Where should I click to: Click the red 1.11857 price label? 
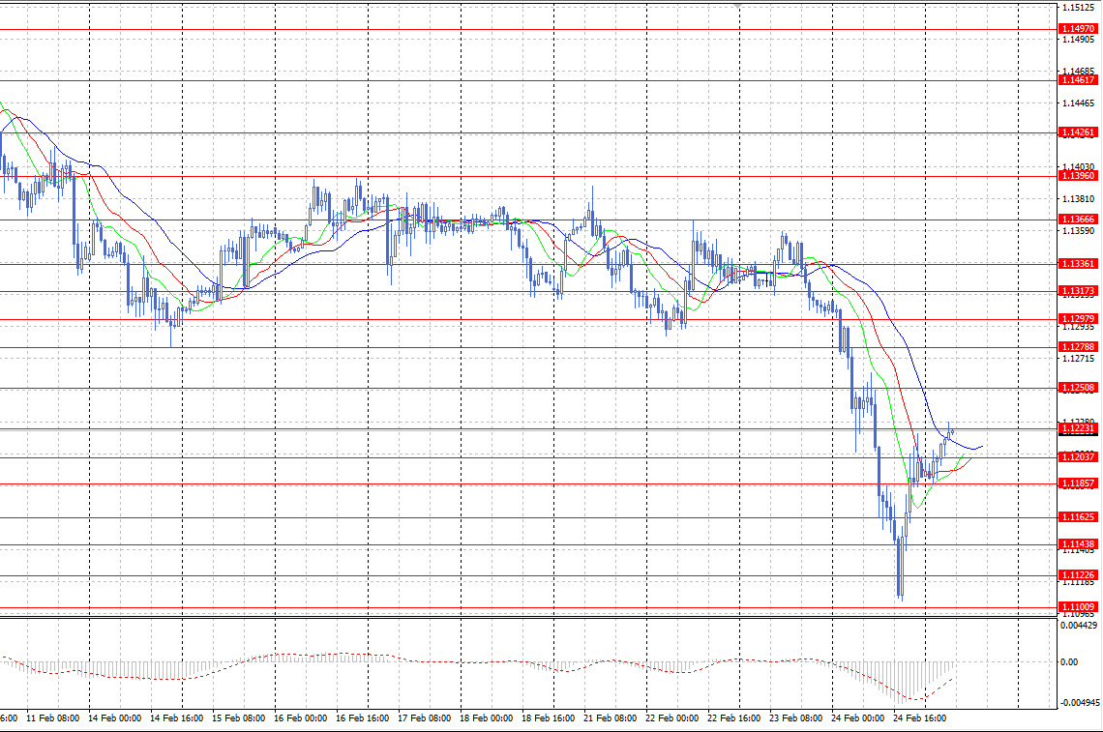[1079, 483]
